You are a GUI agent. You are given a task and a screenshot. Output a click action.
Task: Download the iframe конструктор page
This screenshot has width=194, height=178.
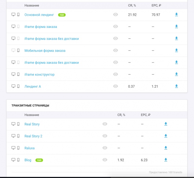(176, 74)
